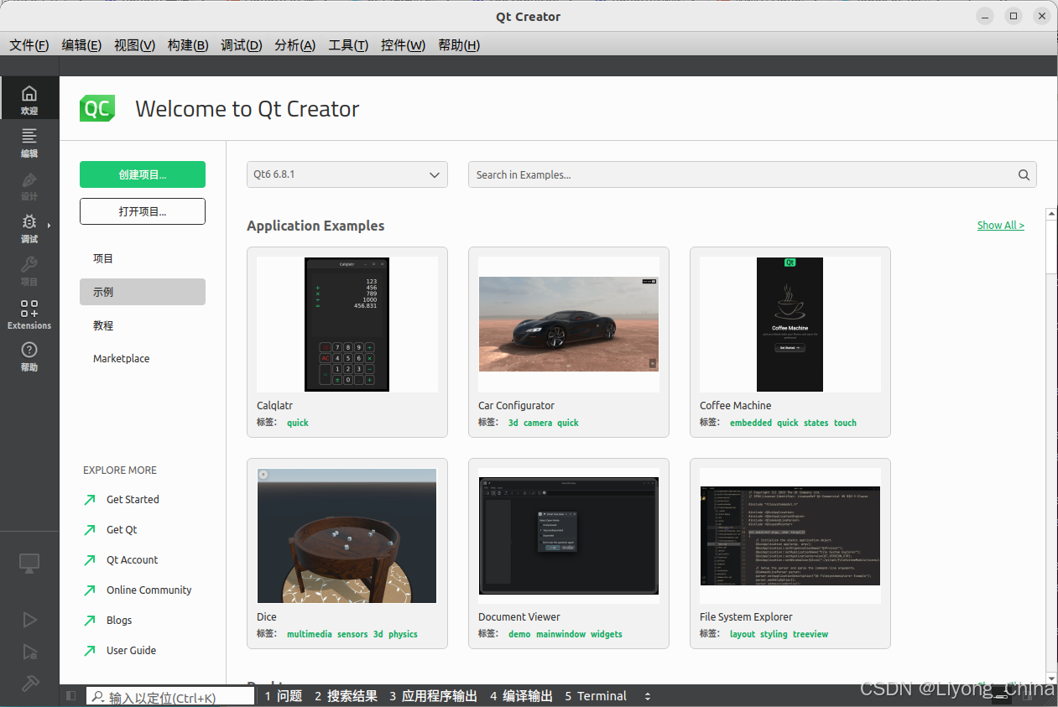Click the Start Debugging run icon
The width and height of the screenshot is (1058, 707).
tap(29, 652)
